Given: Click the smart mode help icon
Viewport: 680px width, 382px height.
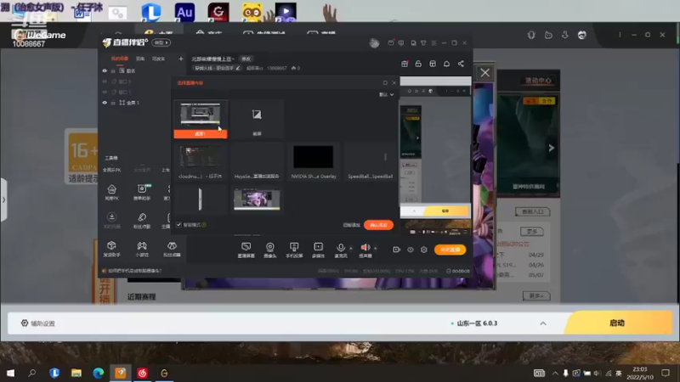Looking at the screenshot, I should click(204, 224).
